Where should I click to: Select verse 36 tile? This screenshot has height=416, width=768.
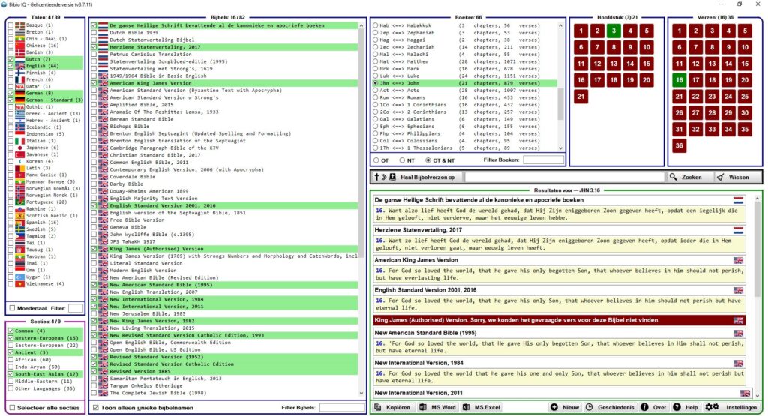[679, 145]
